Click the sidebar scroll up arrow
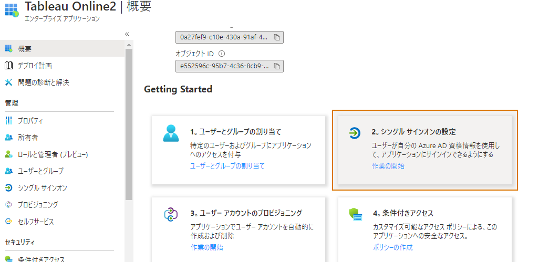539x262 pixels. click(x=129, y=45)
